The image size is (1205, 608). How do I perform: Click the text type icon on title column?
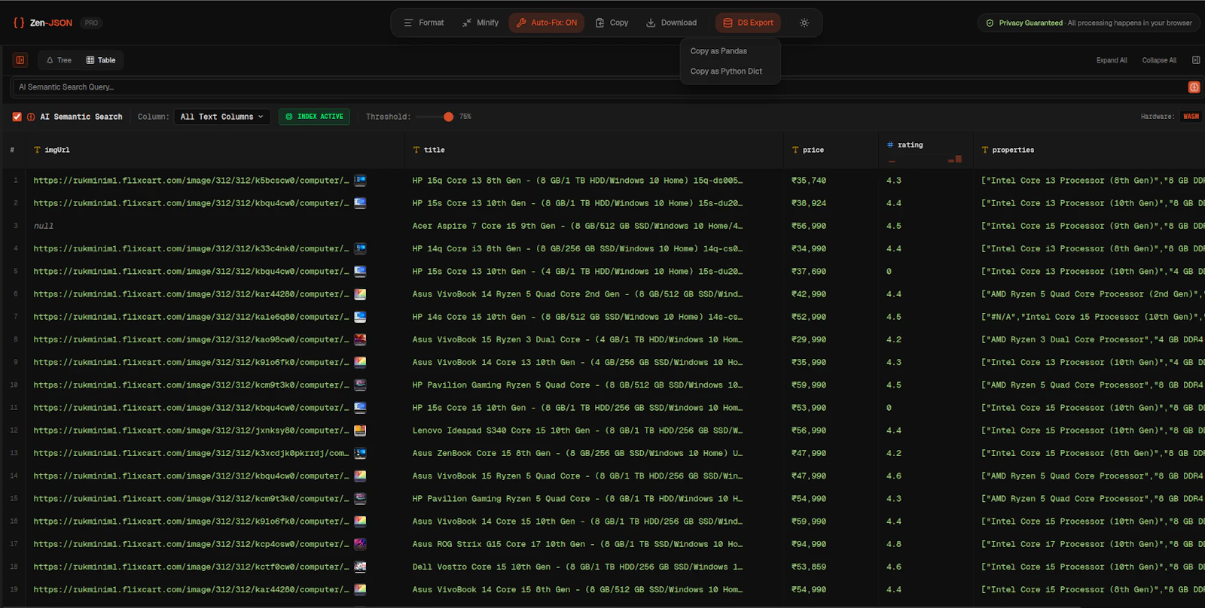(x=416, y=150)
